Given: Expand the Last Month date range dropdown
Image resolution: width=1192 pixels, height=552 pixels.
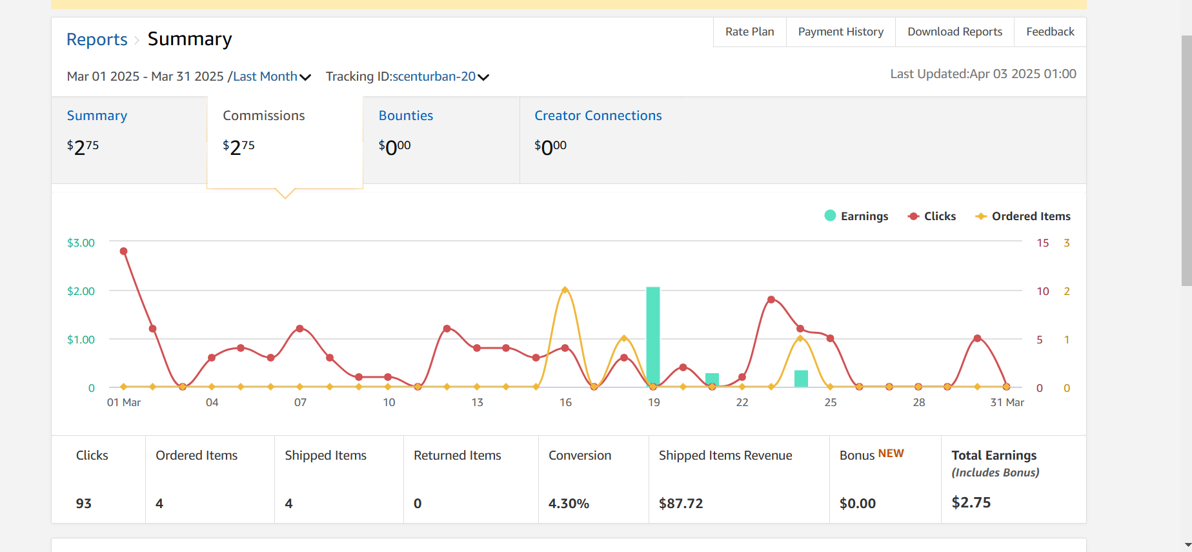Looking at the screenshot, I should click(x=272, y=77).
